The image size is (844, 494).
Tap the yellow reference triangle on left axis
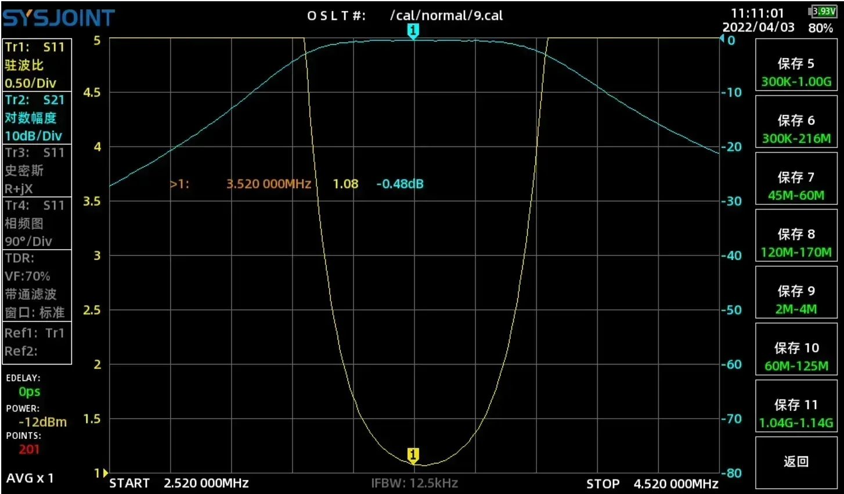pyautogui.click(x=106, y=473)
